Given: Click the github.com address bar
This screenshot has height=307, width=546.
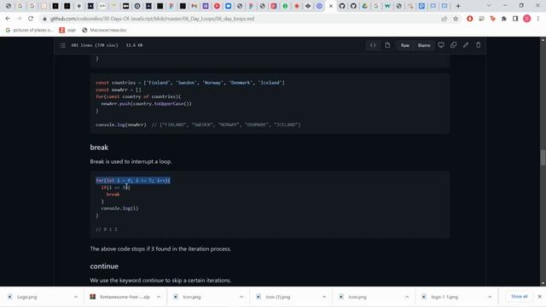Looking at the screenshot, I should click(x=241, y=19).
